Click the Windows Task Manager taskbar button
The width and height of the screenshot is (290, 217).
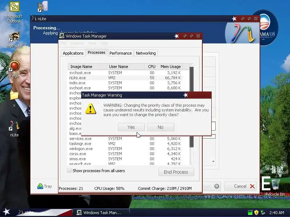click(101, 213)
